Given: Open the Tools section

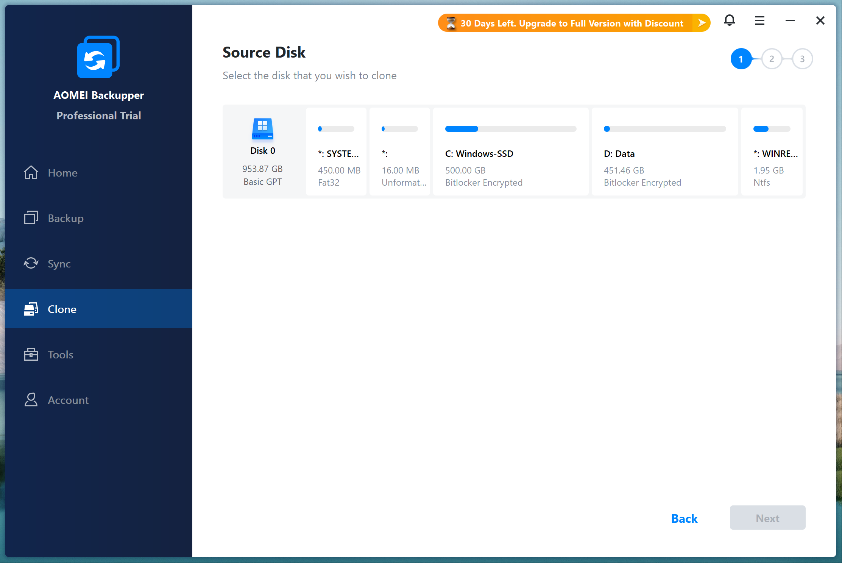Looking at the screenshot, I should pos(98,354).
